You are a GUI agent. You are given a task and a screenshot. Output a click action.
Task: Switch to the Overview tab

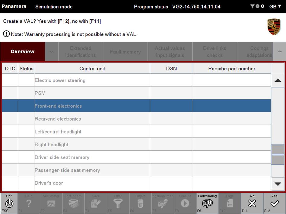click(23, 52)
